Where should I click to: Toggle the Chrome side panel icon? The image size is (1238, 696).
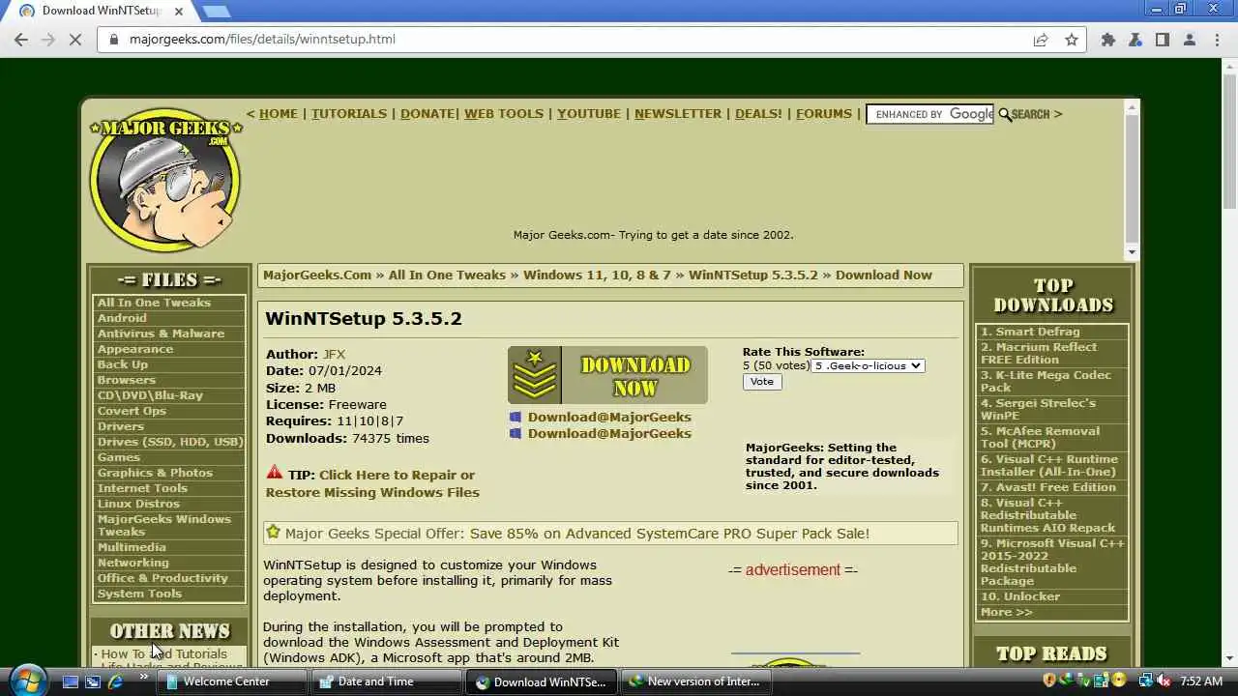pyautogui.click(x=1163, y=40)
